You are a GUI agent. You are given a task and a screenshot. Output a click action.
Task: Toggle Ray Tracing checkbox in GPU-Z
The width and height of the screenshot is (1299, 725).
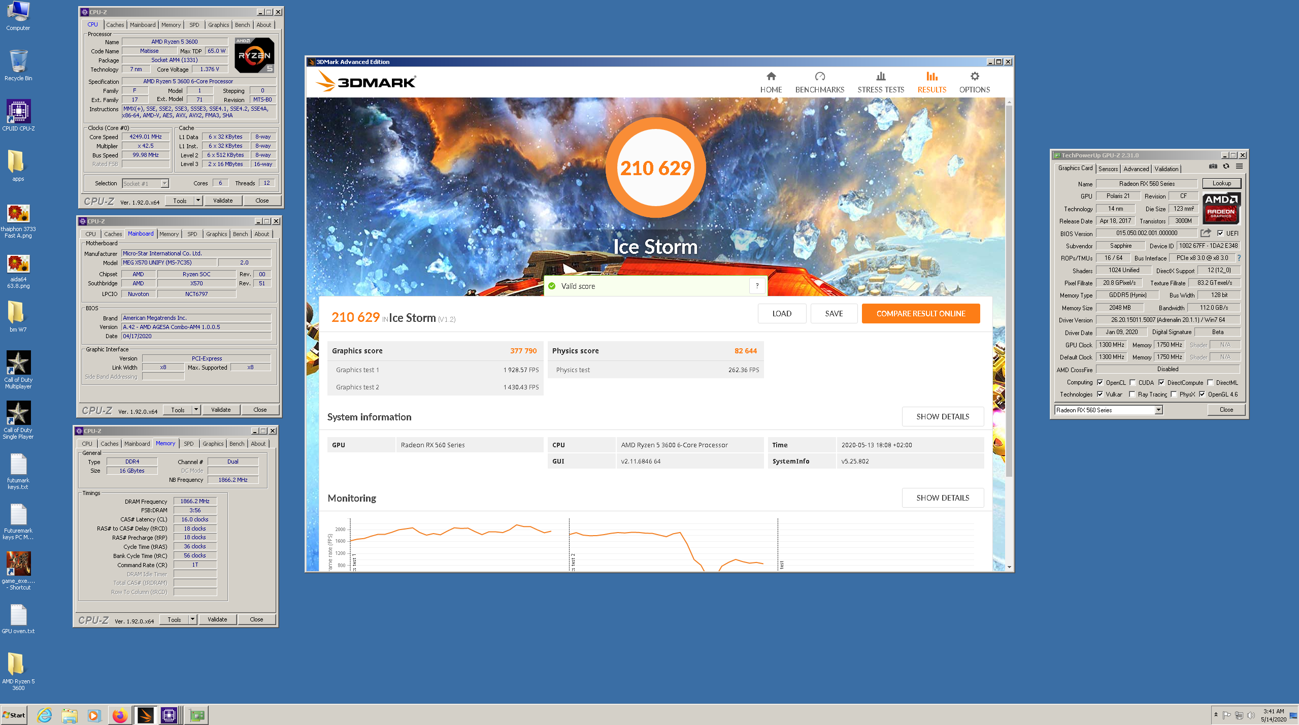[1131, 394]
